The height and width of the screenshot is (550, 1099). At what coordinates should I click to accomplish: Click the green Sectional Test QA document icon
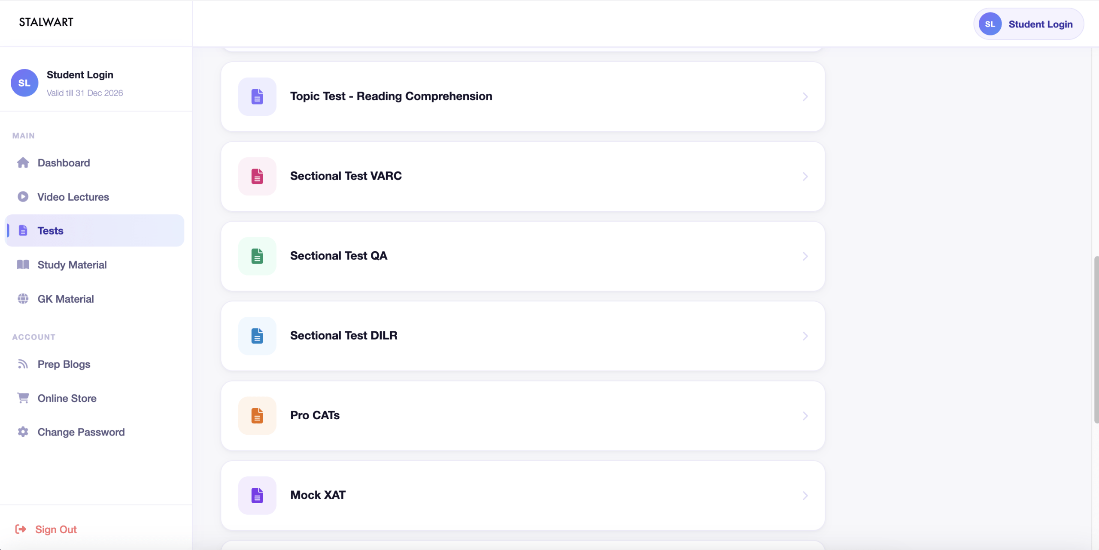(257, 256)
